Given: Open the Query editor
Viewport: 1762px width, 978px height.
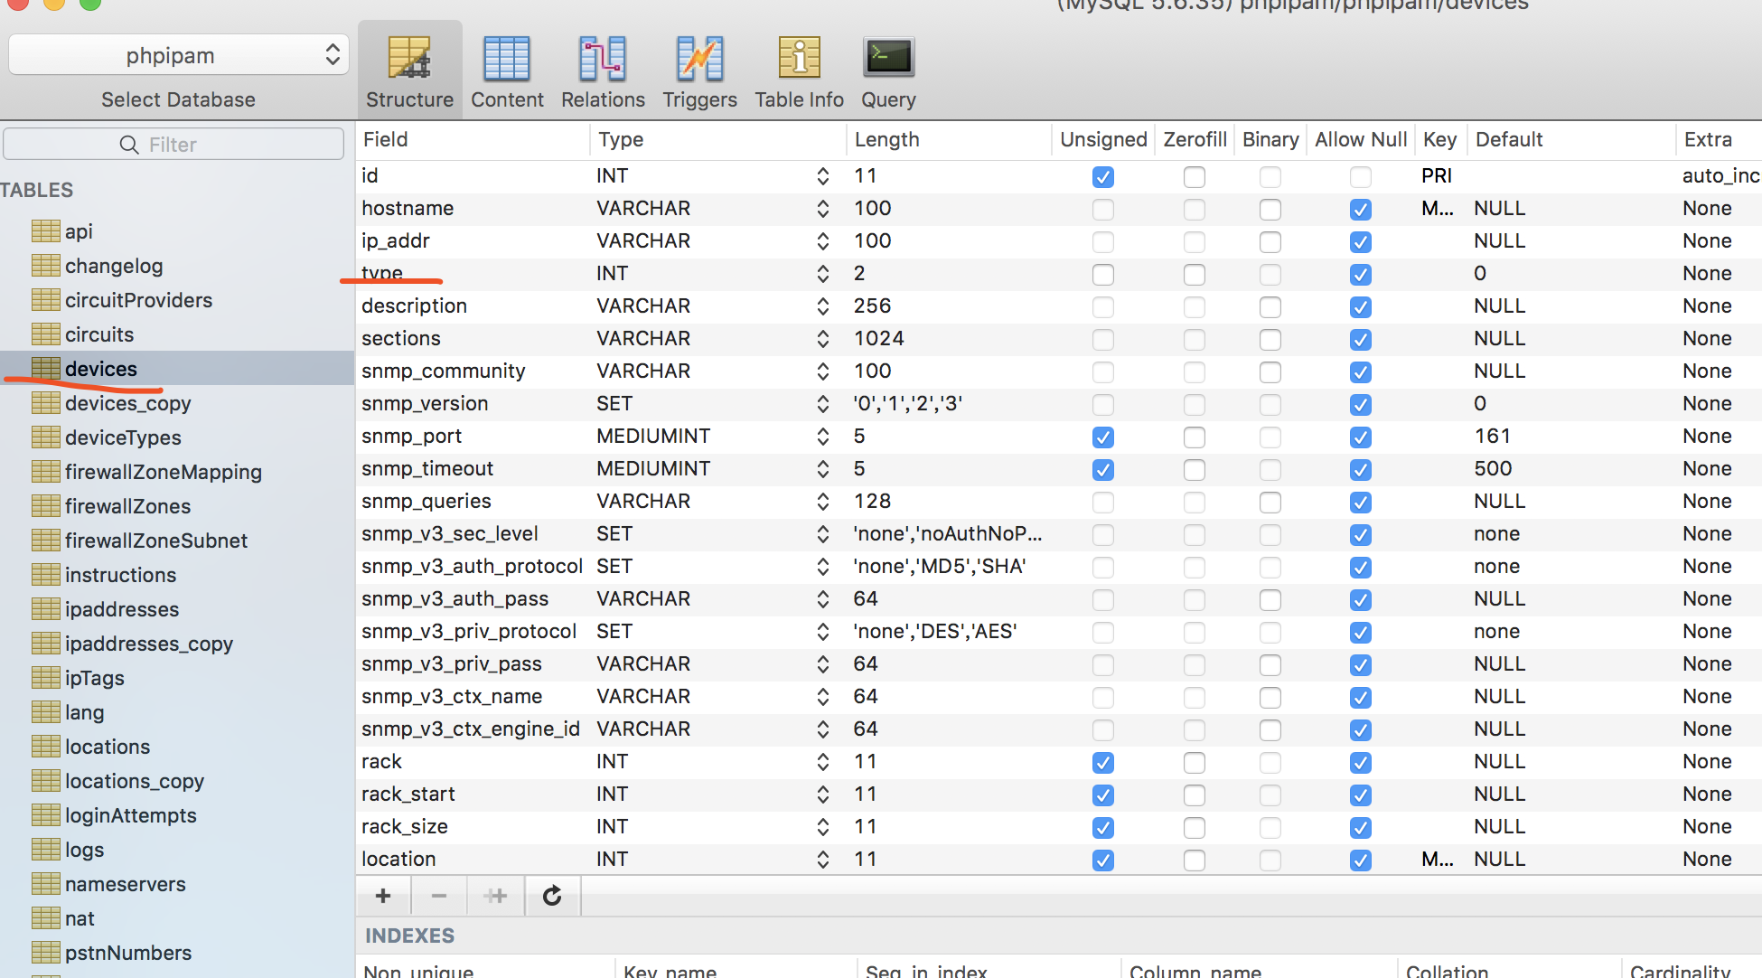Looking at the screenshot, I should pyautogui.click(x=887, y=71).
